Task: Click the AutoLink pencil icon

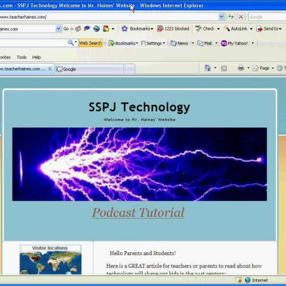Action: point(227,29)
